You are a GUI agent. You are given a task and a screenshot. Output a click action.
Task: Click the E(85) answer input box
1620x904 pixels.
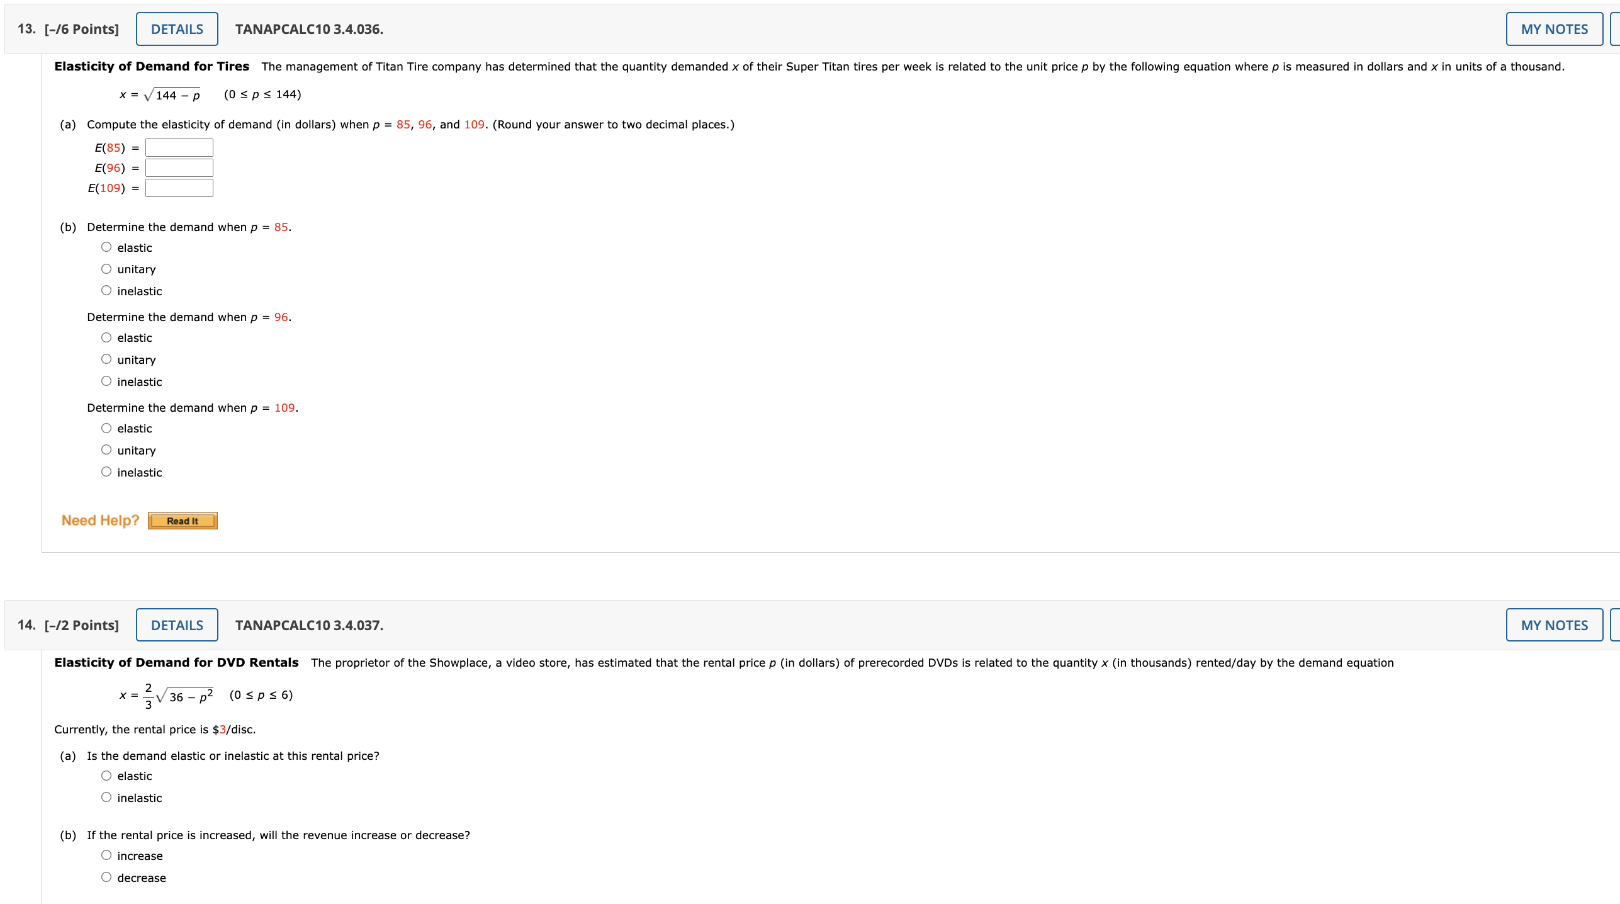(x=178, y=147)
